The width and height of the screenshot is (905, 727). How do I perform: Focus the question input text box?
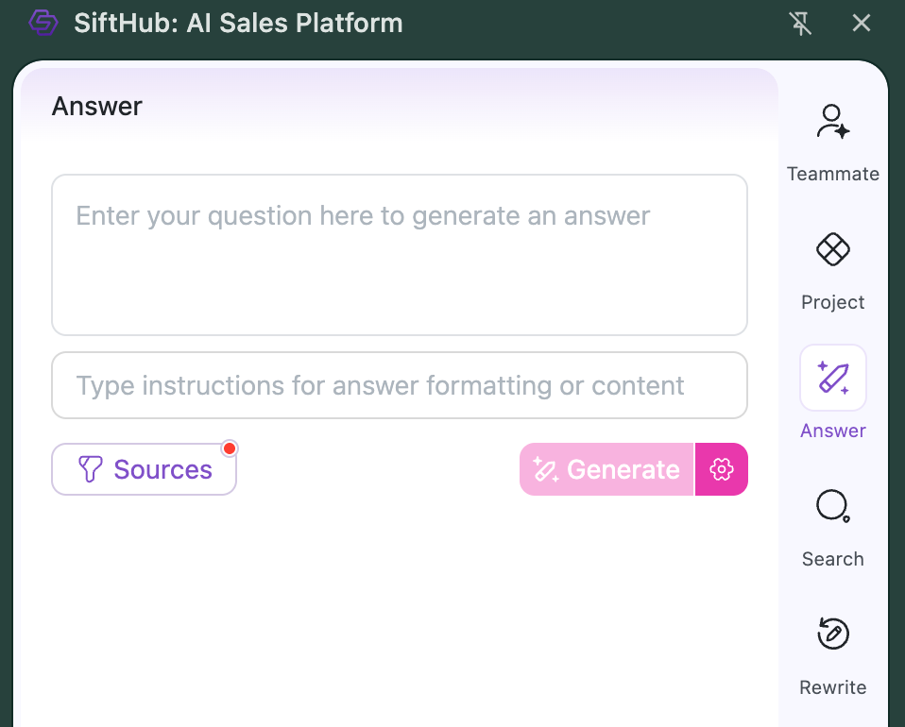click(399, 255)
